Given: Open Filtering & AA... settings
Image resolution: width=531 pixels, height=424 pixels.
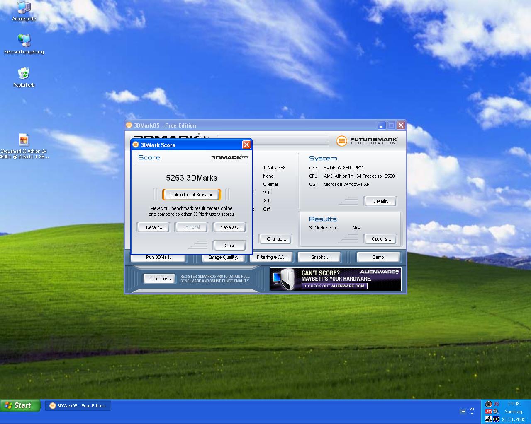Looking at the screenshot, I should click(x=272, y=257).
